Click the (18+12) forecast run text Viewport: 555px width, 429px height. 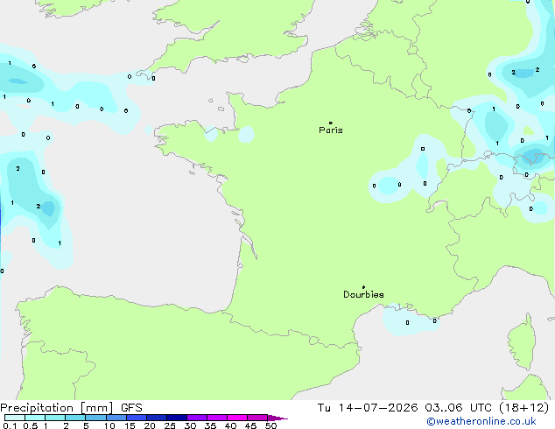524,408
